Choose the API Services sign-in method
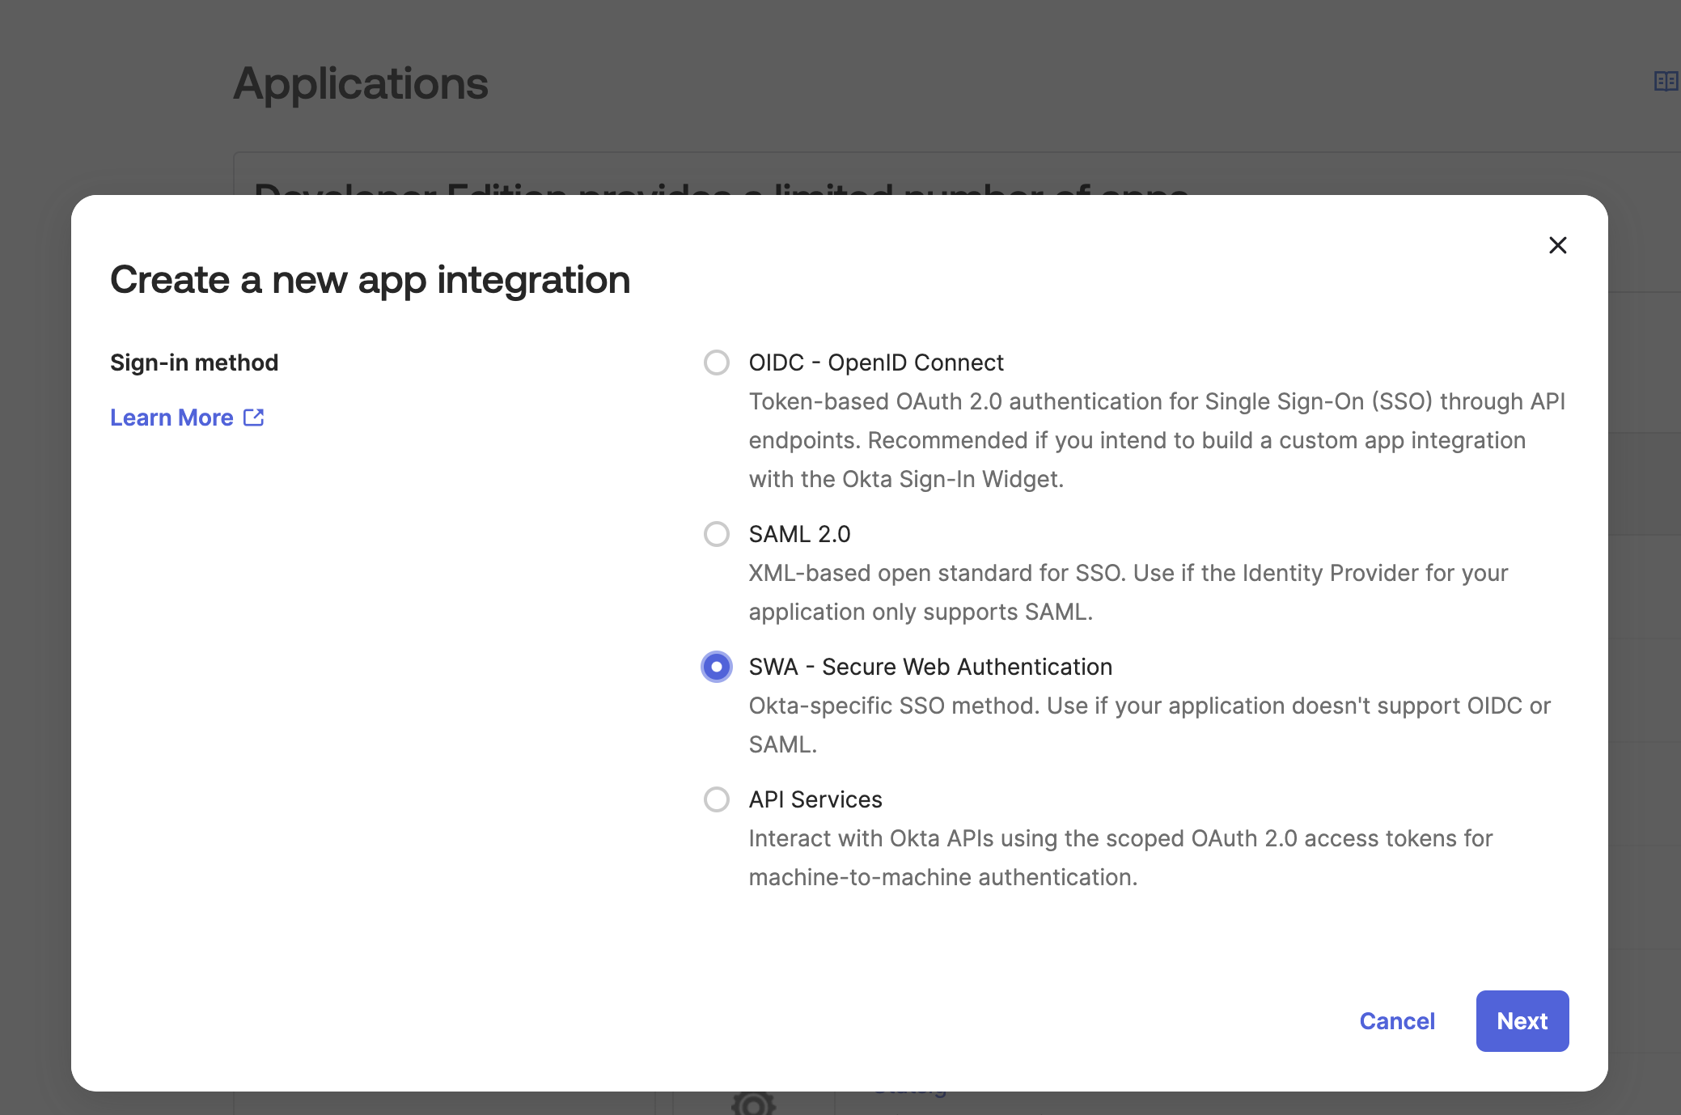This screenshot has height=1115, width=1681. (715, 799)
